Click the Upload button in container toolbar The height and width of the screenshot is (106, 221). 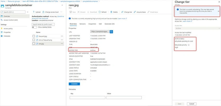click(x=37, y=12)
